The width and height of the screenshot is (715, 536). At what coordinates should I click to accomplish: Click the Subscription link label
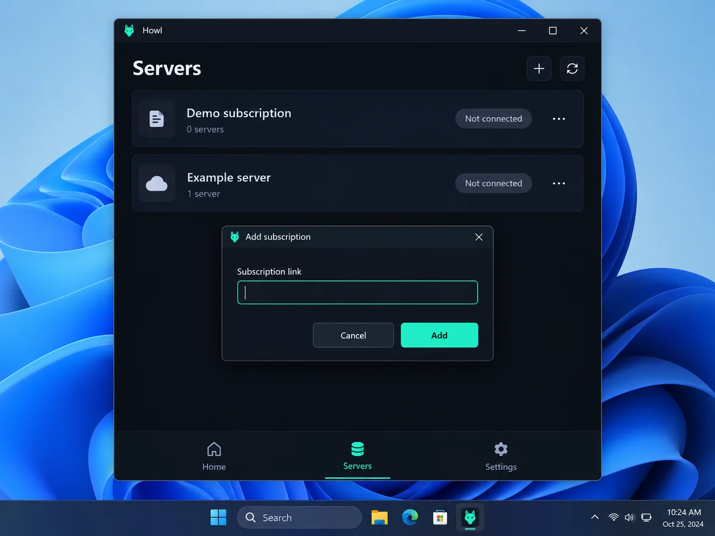click(x=269, y=272)
